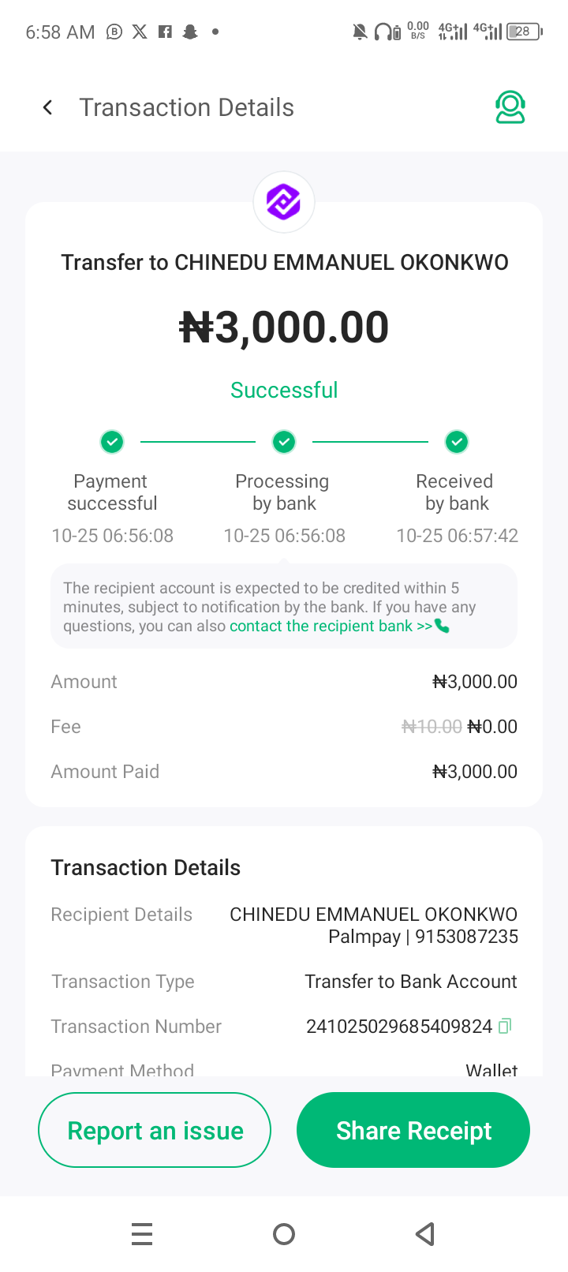Open the Android recent apps button
568x1272 pixels.
coord(142,1234)
